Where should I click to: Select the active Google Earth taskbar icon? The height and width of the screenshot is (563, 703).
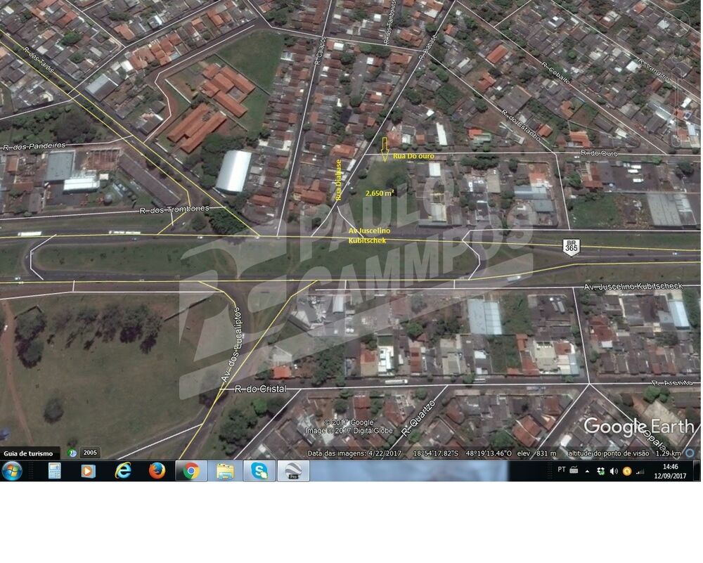point(292,471)
